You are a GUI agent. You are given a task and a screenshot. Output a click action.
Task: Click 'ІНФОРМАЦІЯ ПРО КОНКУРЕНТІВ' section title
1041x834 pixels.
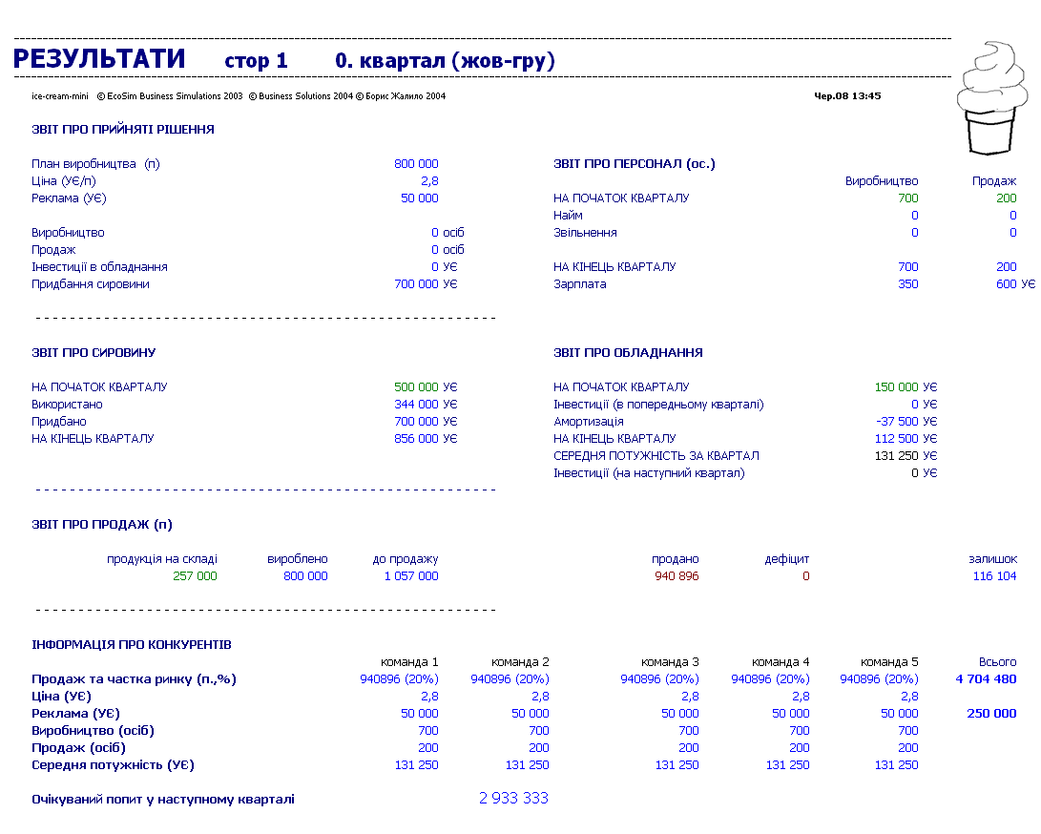point(132,645)
